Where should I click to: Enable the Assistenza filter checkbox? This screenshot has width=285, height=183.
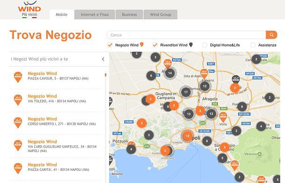click(253, 45)
